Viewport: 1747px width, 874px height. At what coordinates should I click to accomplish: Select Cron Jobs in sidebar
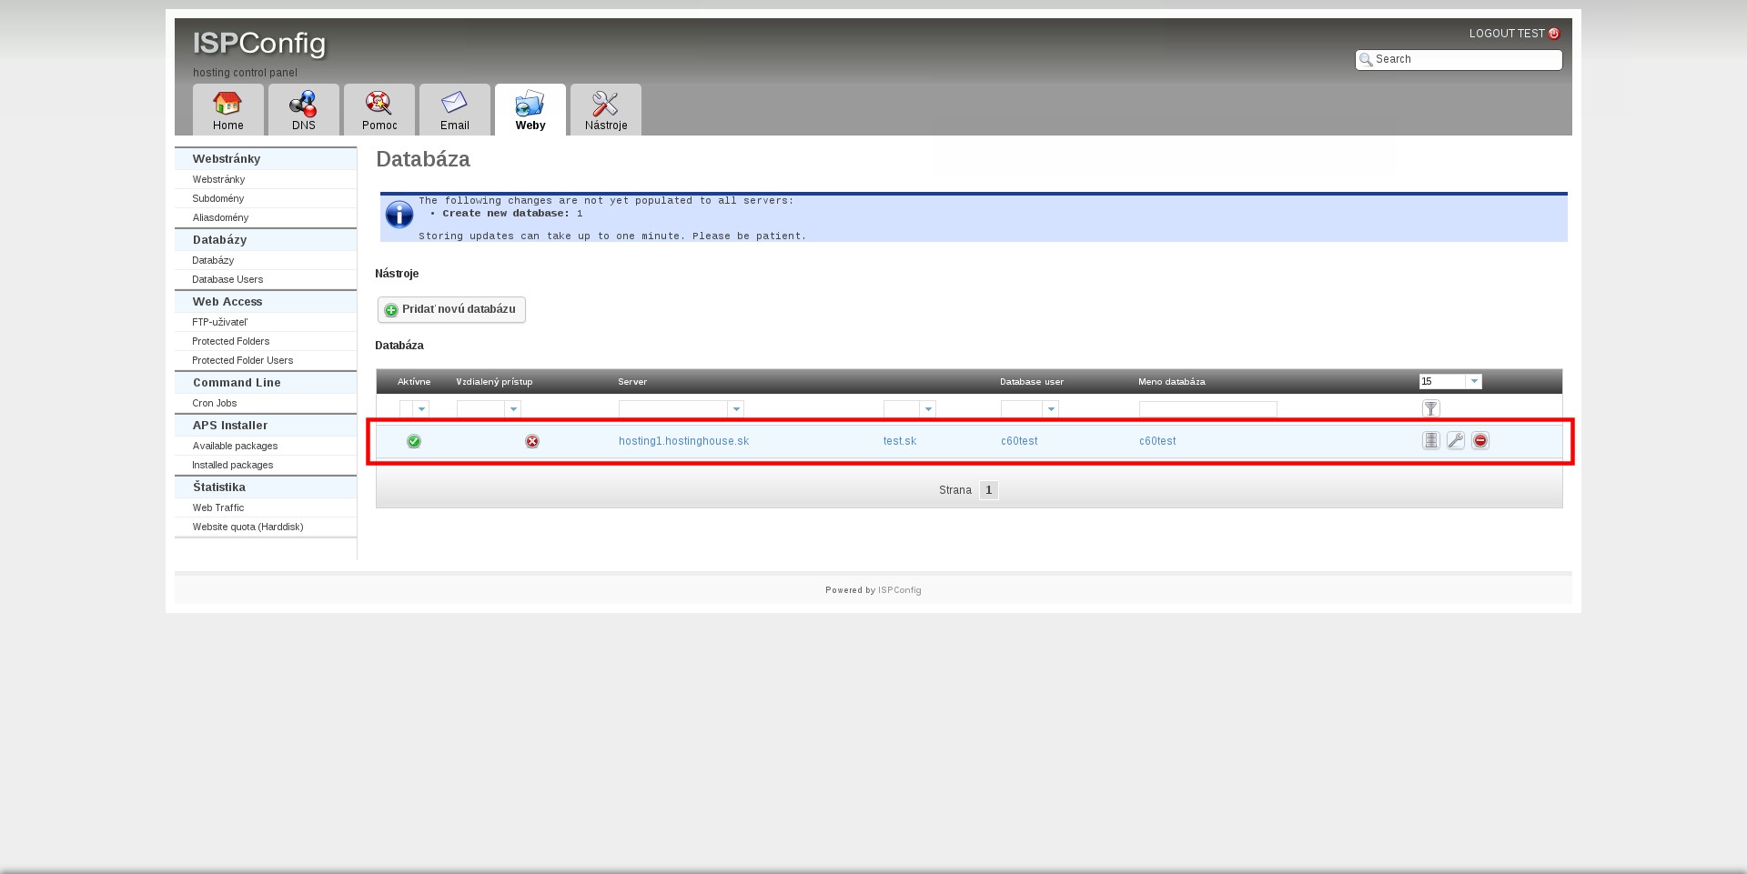pyautogui.click(x=215, y=403)
